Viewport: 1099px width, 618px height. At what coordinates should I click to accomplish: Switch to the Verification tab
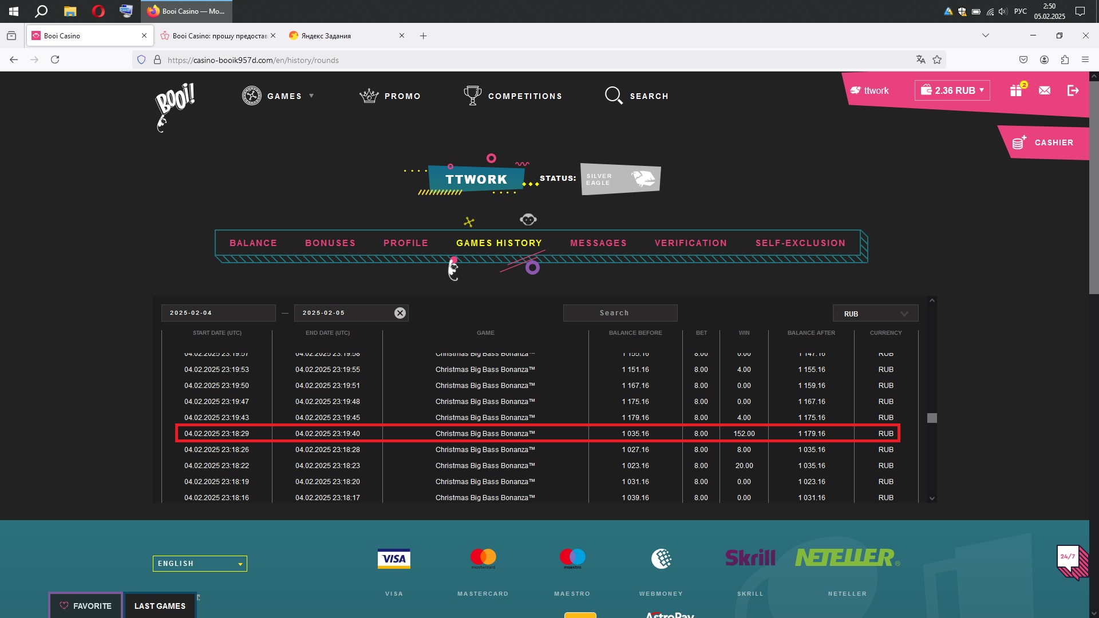pyautogui.click(x=691, y=243)
